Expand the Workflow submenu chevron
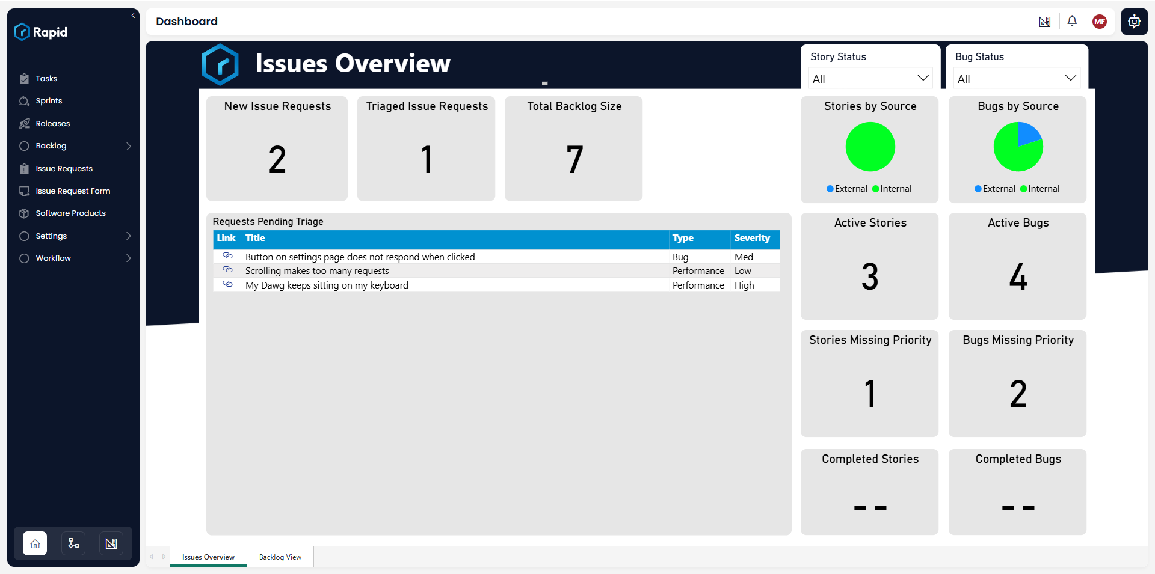 point(128,258)
